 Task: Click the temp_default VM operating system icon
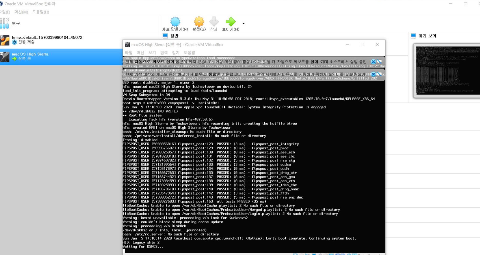point(5,40)
